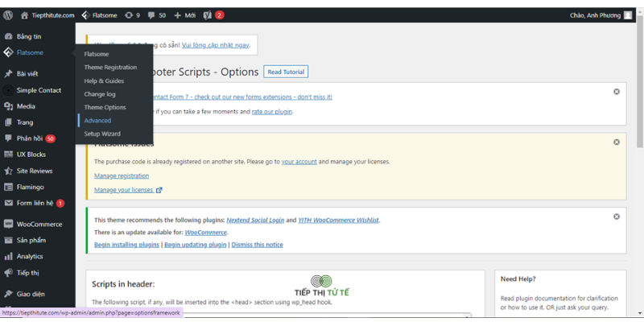Open Site Reviews star icon in sidebar

(x=8, y=171)
